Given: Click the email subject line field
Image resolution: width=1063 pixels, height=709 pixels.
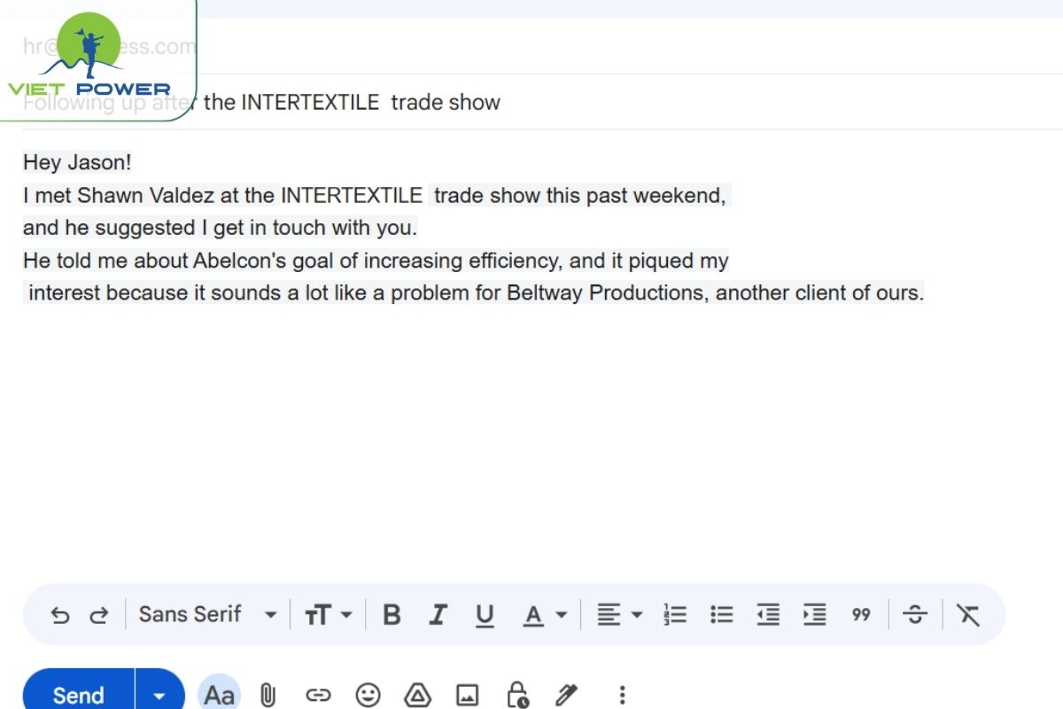Looking at the screenshot, I should click(x=531, y=103).
